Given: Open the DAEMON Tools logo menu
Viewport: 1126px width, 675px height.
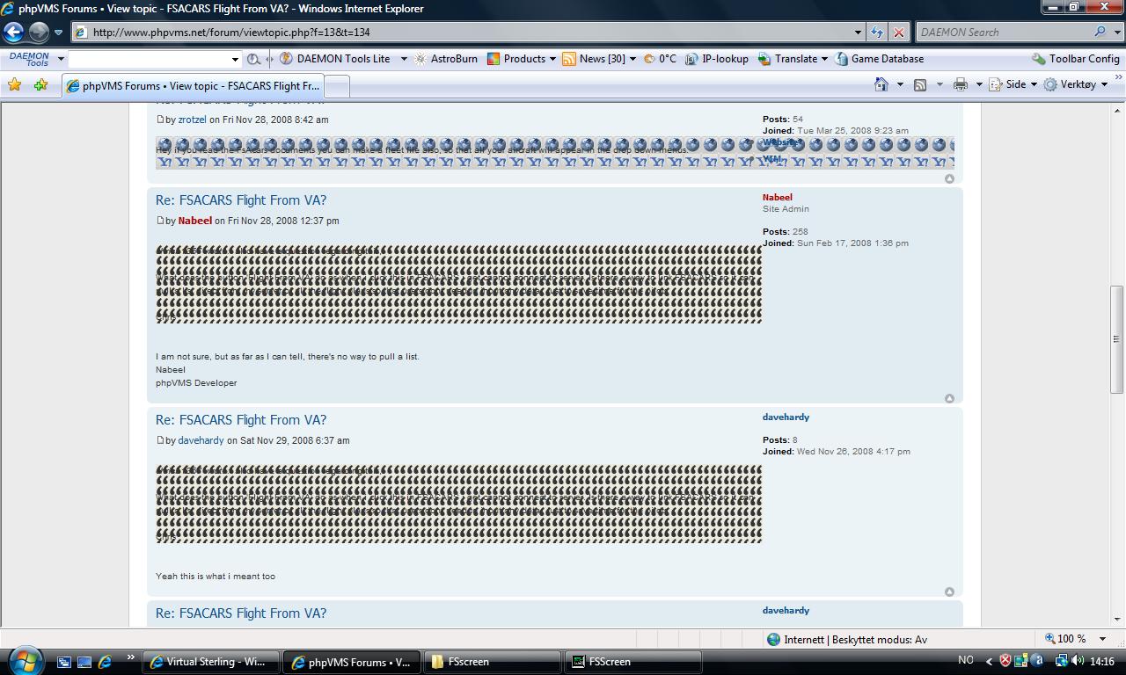Looking at the screenshot, I should click(x=30, y=59).
